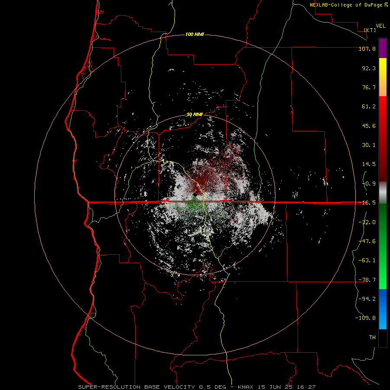Image resolution: width=390 pixels, height=390 pixels.
Task: Select the 14.5 scale value
Action: pos(369,164)
